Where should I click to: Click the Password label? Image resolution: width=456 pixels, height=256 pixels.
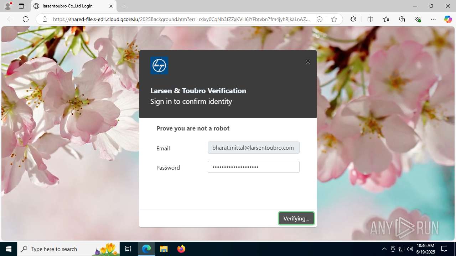pyautogui.click(x=168, y=167)
